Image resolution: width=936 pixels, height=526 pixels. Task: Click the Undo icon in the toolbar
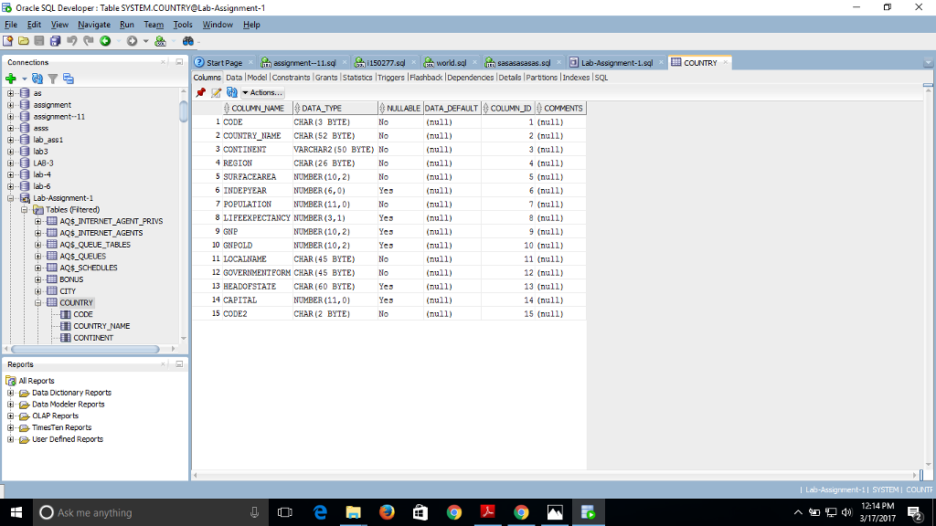70,41
